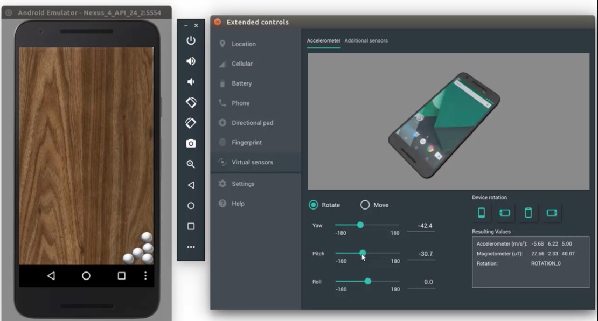Click the ROTATION_0 value text
The height and width of the screenshot is (321, 598).
coord(546,263)
